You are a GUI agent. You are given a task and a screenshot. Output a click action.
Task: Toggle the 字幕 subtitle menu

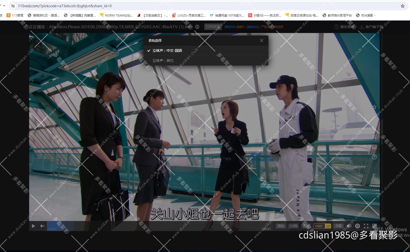coord(338,226)
